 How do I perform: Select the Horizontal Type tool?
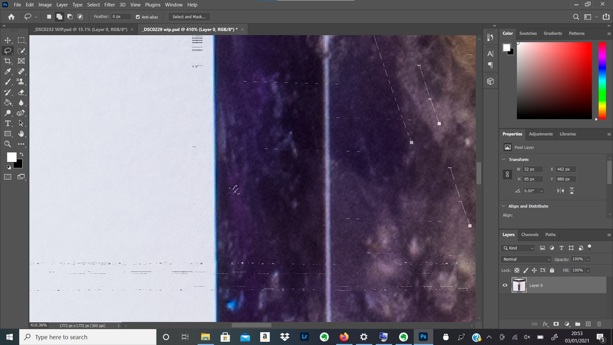7,123
